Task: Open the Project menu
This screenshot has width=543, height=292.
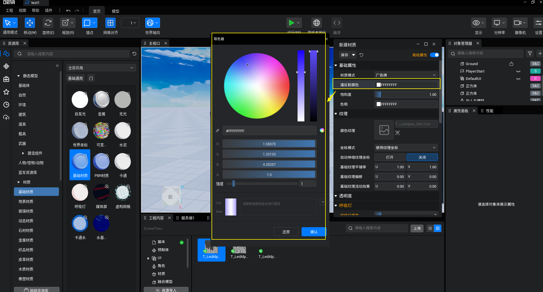Action: point(9,11)
